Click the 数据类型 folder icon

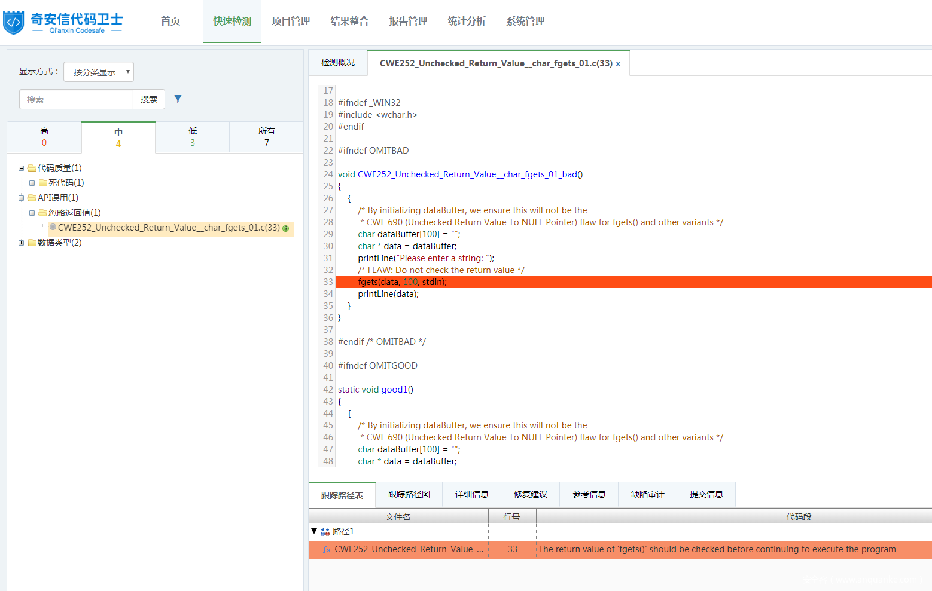[x=32, y=243]
